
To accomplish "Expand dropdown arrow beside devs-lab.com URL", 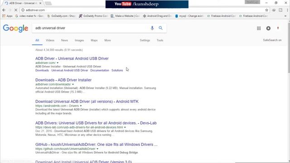I will tap(125, 127).
